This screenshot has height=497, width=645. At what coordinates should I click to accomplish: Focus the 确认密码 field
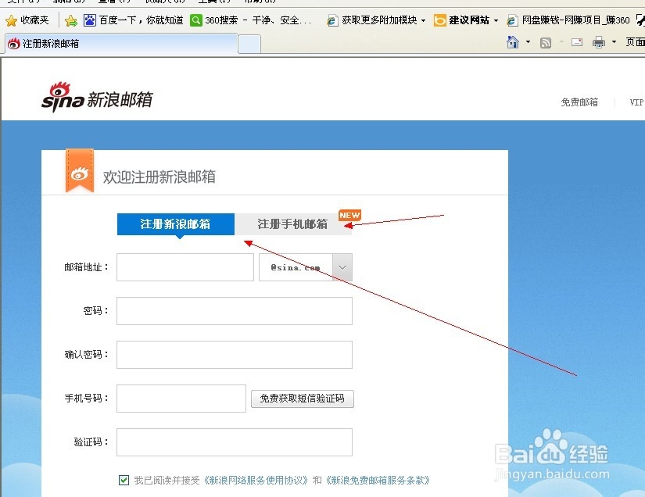pyautogui.click(x=235, y=354)
